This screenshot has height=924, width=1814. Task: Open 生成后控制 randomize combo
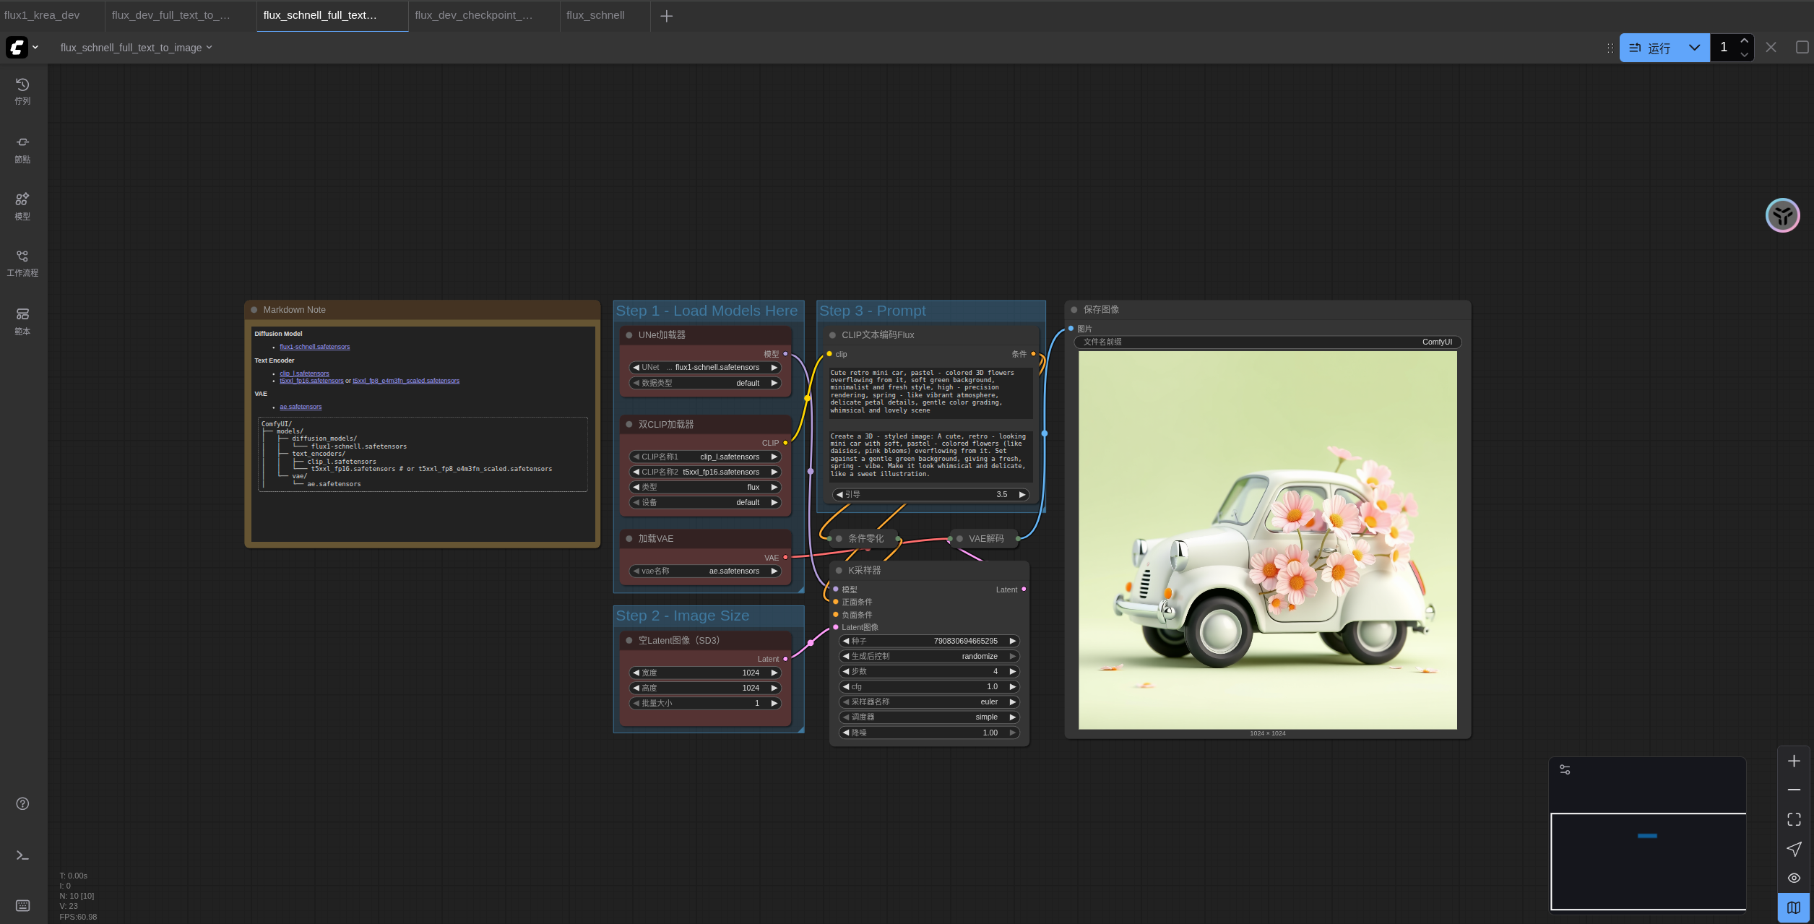pyautogui.click(x=929, y=657)
